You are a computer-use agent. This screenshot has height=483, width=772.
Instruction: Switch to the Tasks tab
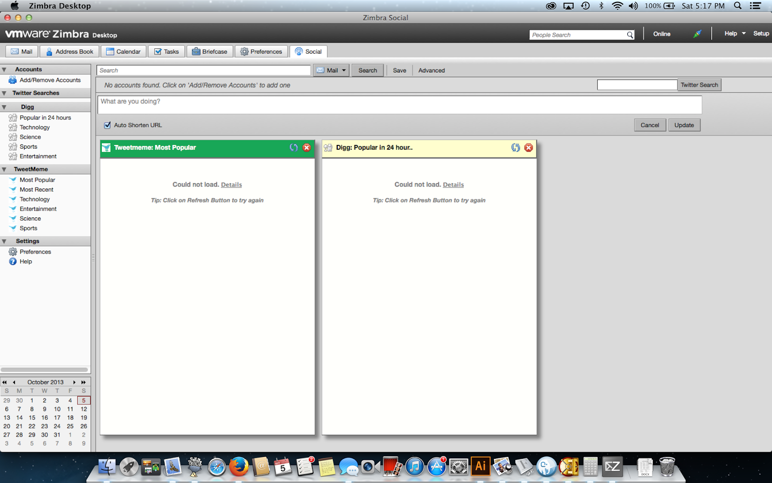[166, 52]
